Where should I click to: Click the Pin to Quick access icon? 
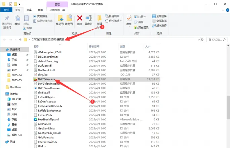point(7,18)
